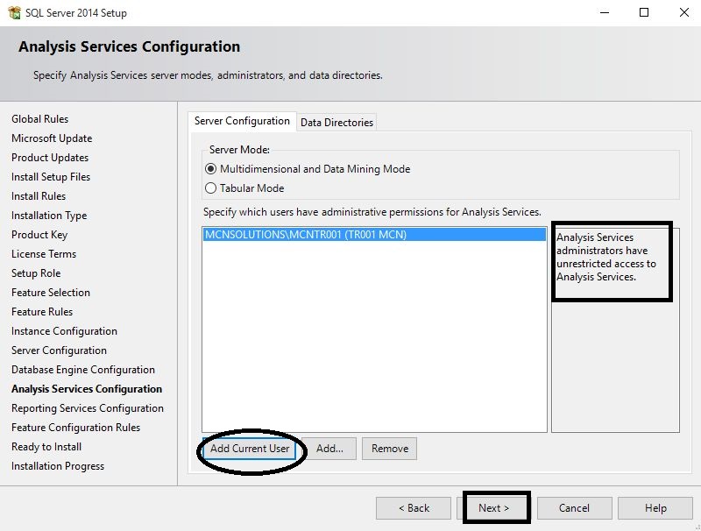Image resolution: width=701 pixels, height=531 pixels.
Task: Click Product Updates step
Action: pyautogui.click(x=50, y=158)
